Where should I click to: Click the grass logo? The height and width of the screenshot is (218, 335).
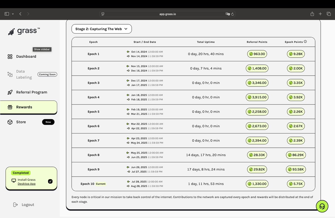[x=24, y=31]
